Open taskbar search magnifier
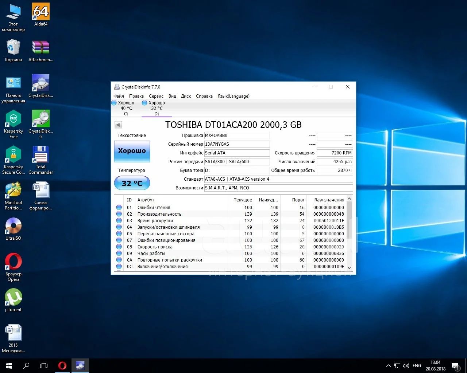467x373 pixels. pyautogui.click(x=26, y=366)
